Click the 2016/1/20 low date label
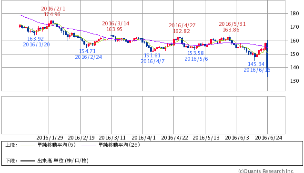Image resolution: width=304 pixels, height=173 pixels. point(36,45)
